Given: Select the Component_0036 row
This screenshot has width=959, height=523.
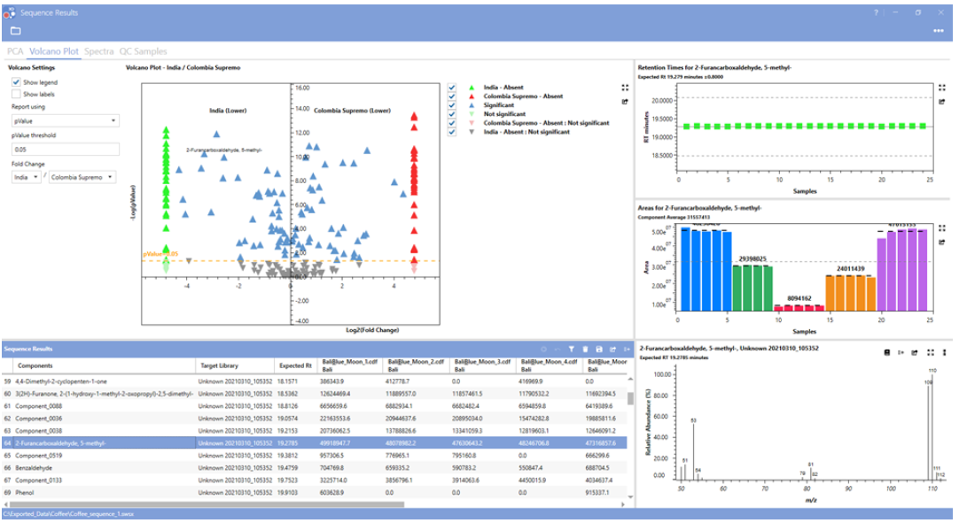Looking at the screenshot, I should click(x=315, y=419).
